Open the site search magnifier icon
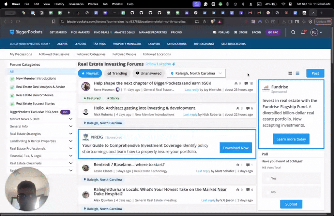Viewport: 334px width, 216px height. click(293, 32)
